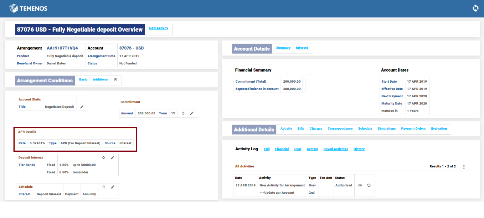Edit Deposit Interest using pencil icon
This screenshot has width=484, height=218.
112,157
